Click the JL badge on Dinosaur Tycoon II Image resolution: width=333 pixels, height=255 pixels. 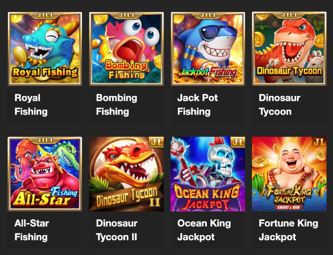(157, 142)
